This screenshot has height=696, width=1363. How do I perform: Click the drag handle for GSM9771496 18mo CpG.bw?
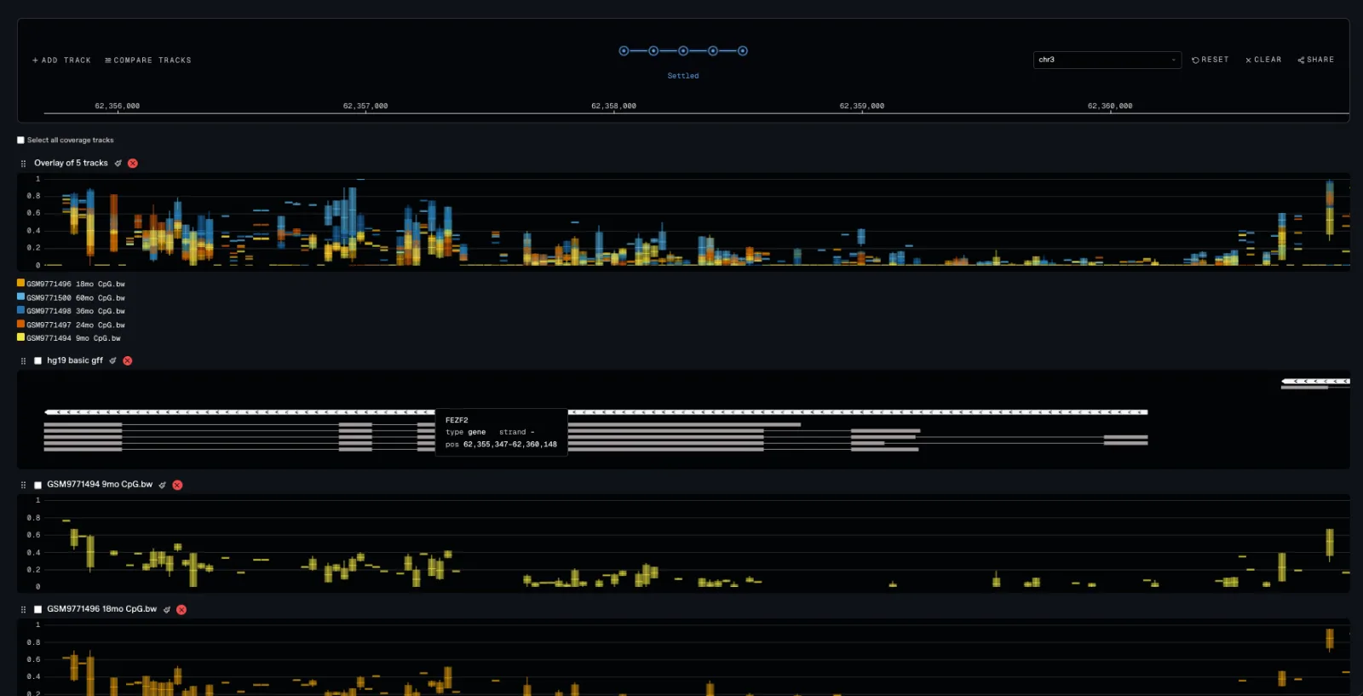pyautogui.click(x=23, y=610)
